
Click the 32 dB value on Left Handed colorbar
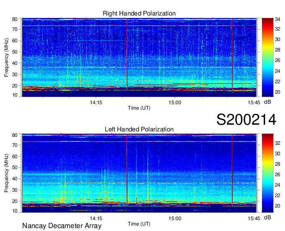coord(277,143)
